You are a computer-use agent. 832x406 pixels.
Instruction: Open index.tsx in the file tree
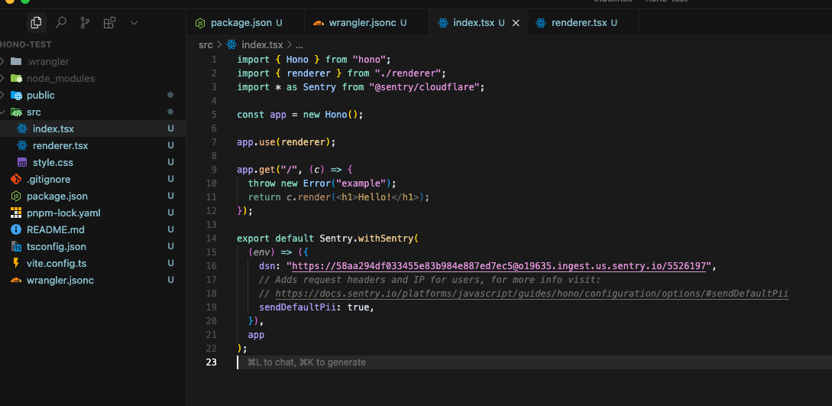coord(93,129)
